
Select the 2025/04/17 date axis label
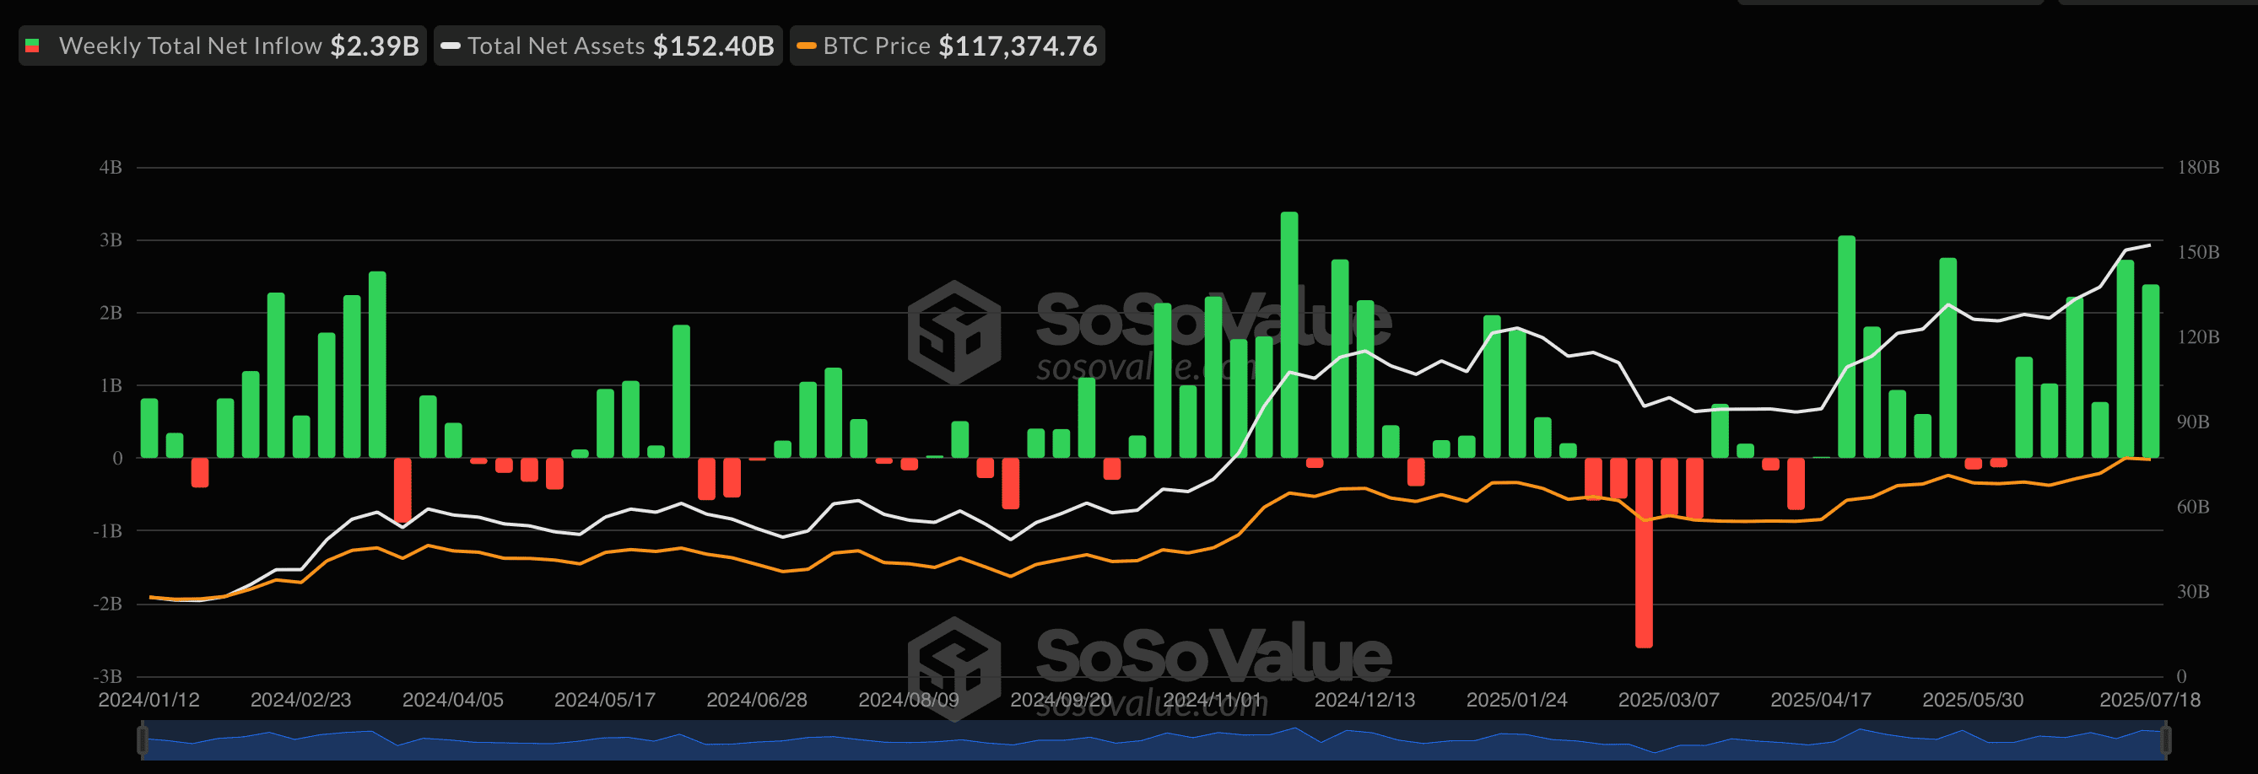tap(1822, 700)
